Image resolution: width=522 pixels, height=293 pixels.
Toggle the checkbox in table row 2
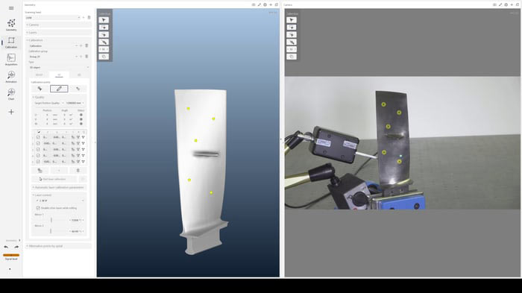38,143
